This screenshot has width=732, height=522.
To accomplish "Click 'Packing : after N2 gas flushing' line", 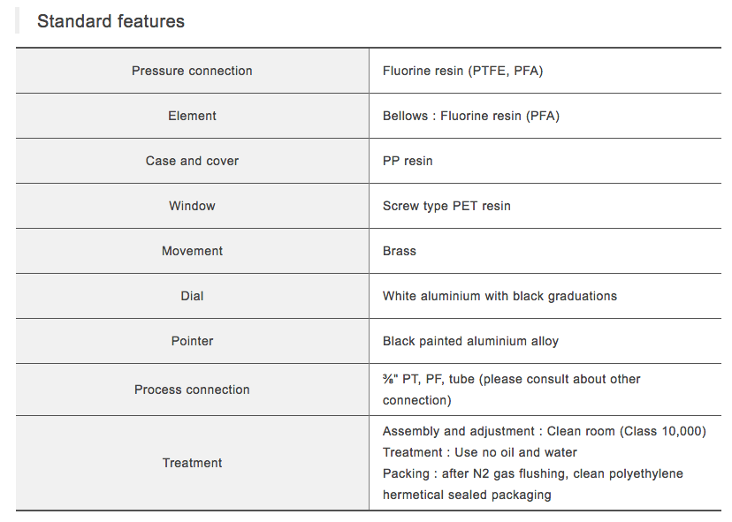I will click(x=532, y=473).
